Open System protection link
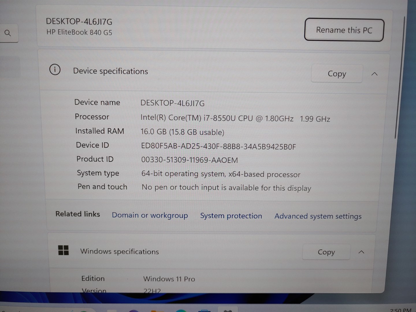Viewport: 416px width, 312px height. coord(231,216)
